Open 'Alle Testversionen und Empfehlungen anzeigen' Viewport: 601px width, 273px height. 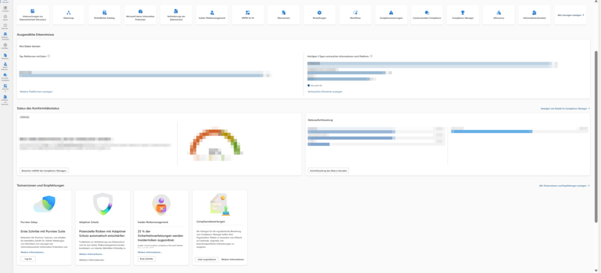(563, 185)
